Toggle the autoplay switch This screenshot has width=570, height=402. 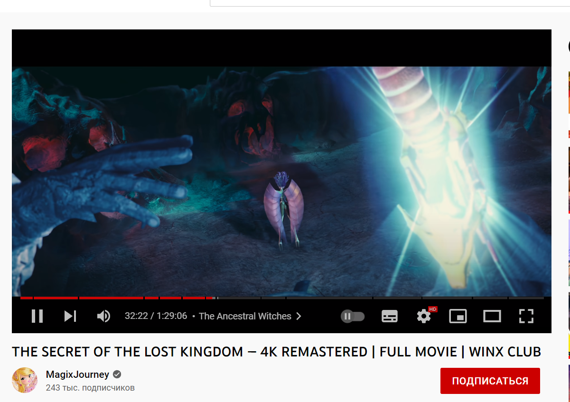pyautogui.click(x=353, y=316)
